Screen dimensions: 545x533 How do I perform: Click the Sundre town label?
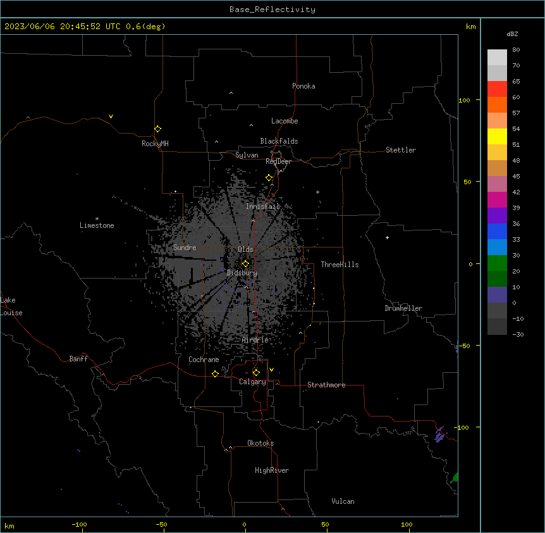[x=185, y=248]
